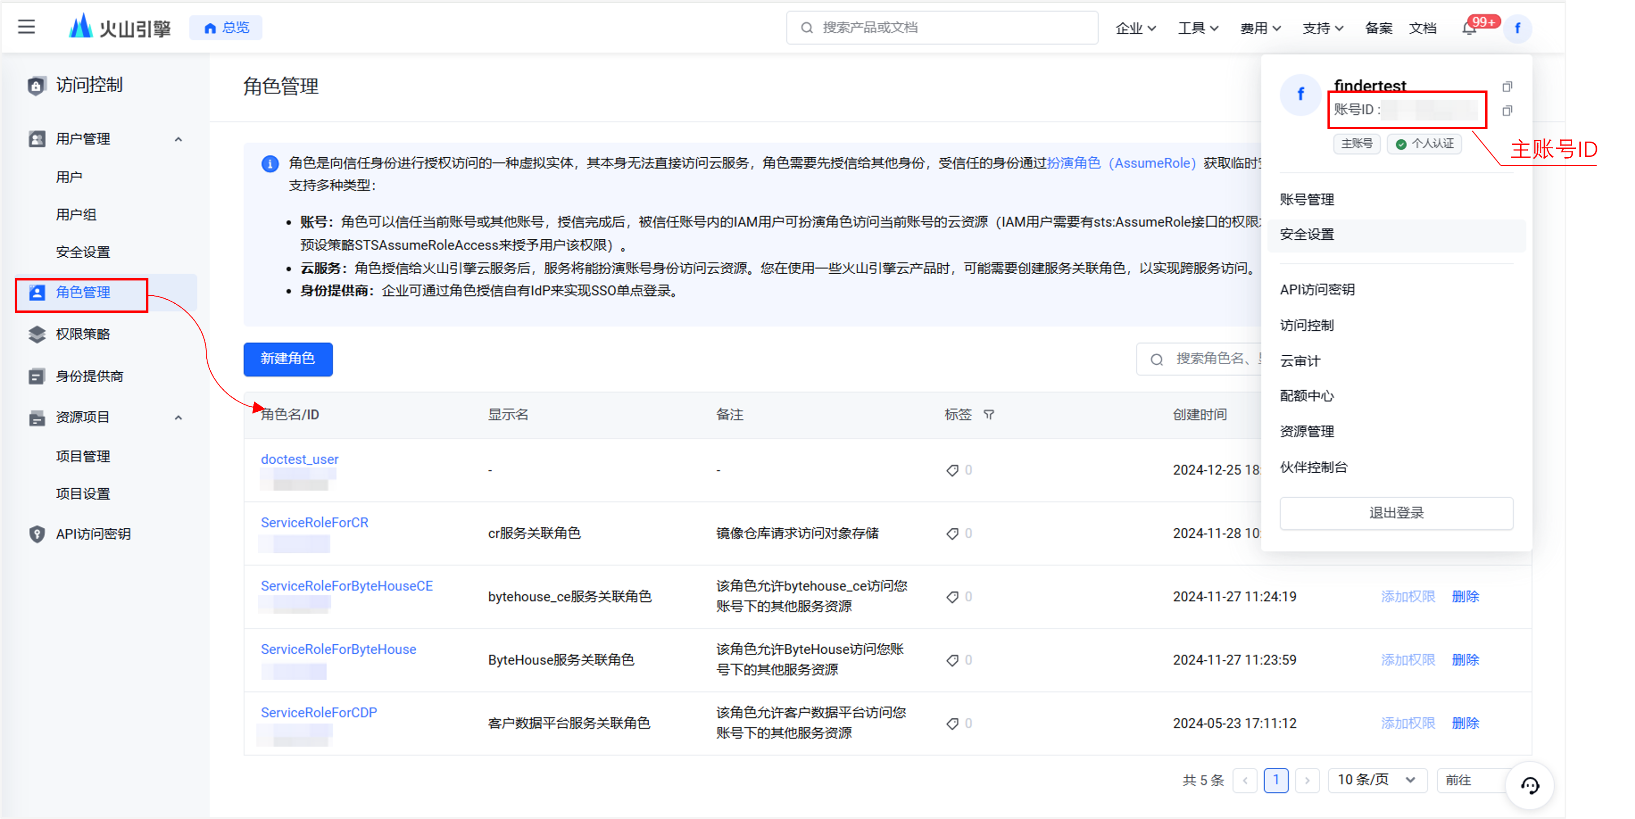Open 安全设置 in sidebar
Image resolution: width=1635 pixels, height=819 pixels.
(82, 252)
